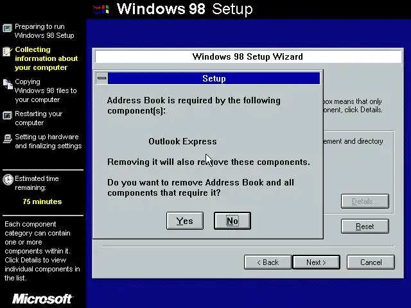Click 'Setting up hardware and finalizing settings' text
The height and width of the screenshot is (308, 411).
click(x=48, y=141)
